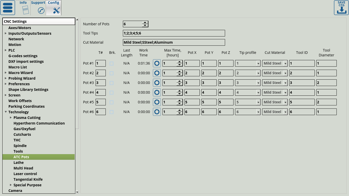Open the Info document icon
Viewport: 349px width, 196px height.
(x=25, y=10)
